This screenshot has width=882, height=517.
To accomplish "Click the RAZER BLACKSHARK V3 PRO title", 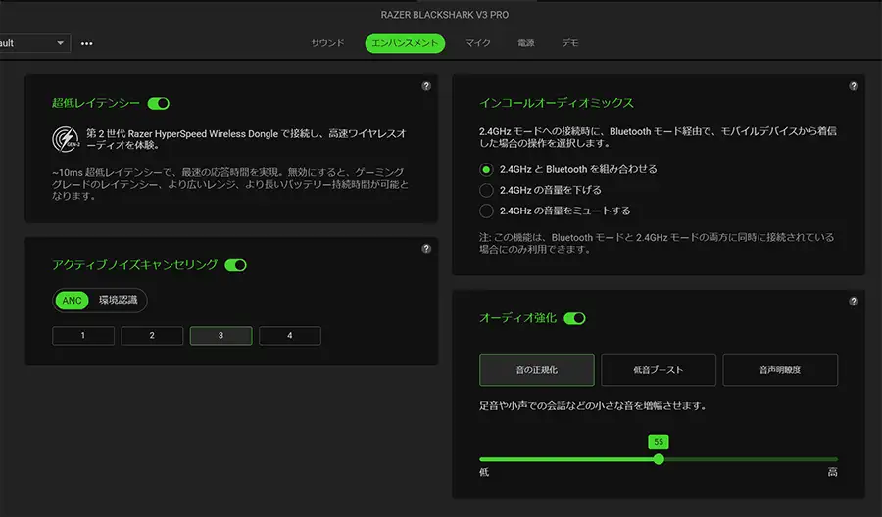I will pos(444,15).
